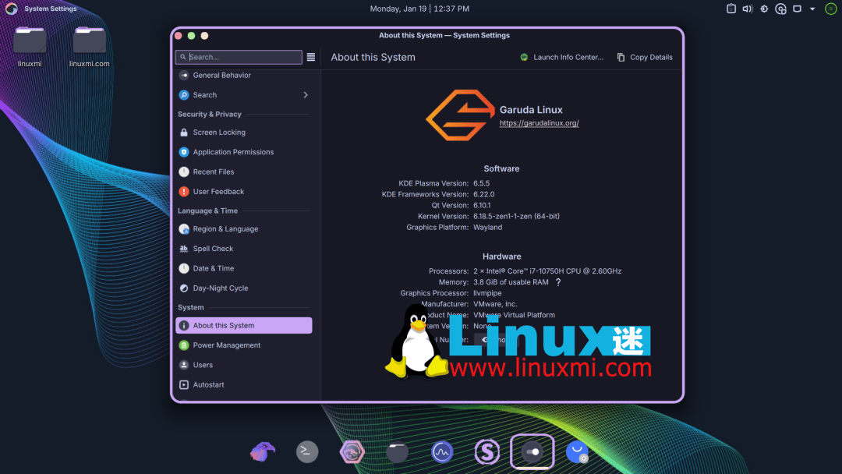842x474 pixels.
Task: Open Autostart settings
Action: click(x=244, y=385)
